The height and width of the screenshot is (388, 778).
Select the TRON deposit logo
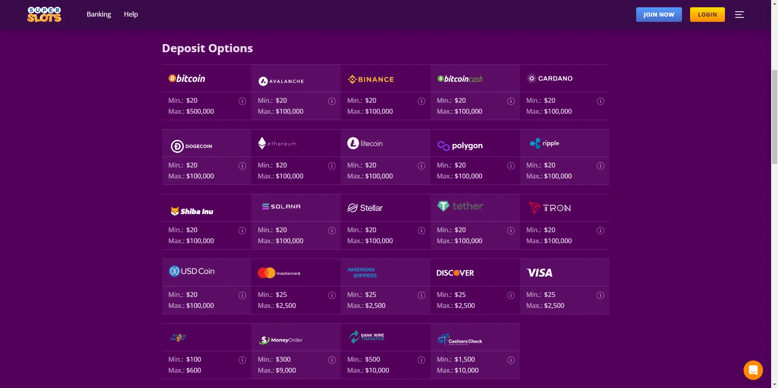pyautogui.click(x=550, y=208)
